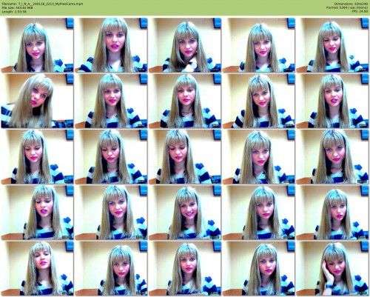Click the Filename text in the header
Image resolution: width=370 pixels, height=297 pixels.
coord(42,4)
